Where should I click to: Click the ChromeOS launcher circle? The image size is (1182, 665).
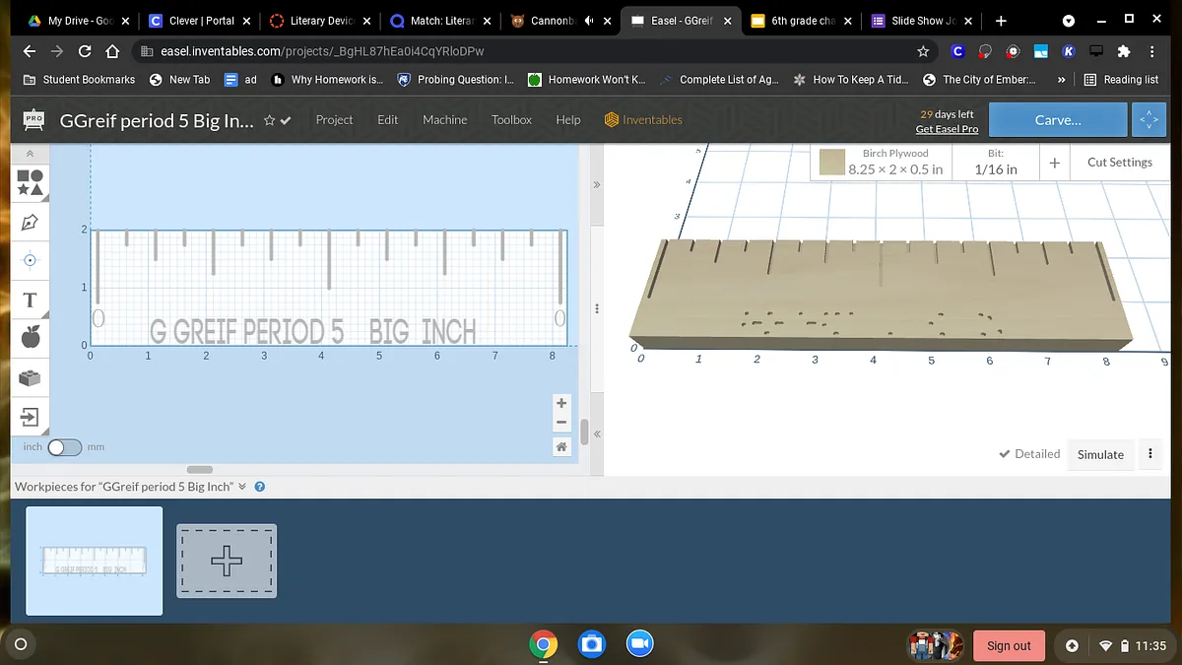(x=20, y=644)
